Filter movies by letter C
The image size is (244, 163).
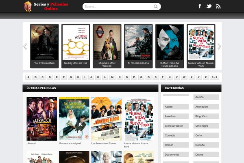click(42, 77)
